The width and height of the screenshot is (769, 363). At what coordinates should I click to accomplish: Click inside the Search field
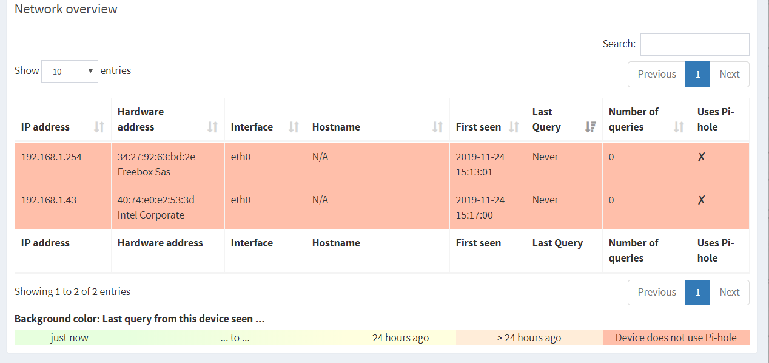(x=694, y=44)
